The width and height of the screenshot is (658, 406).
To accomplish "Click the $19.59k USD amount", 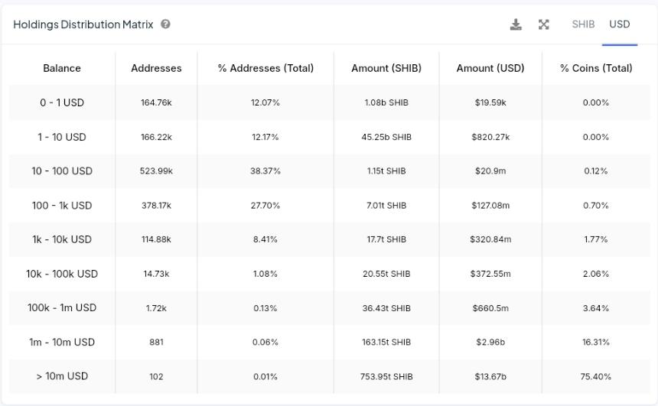I will click(490, 102).
